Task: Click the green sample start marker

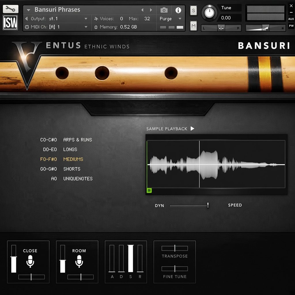Action: [x=147, y=164]
